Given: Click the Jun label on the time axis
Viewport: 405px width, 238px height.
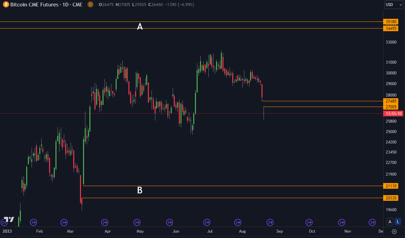Looking at the screenshot, I should click(x=176, y=231).
